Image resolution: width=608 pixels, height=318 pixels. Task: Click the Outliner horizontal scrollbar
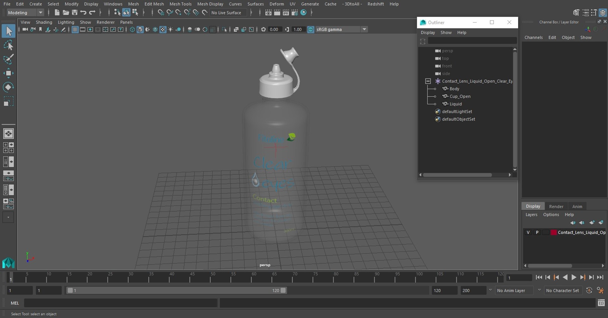click(458, 175)
